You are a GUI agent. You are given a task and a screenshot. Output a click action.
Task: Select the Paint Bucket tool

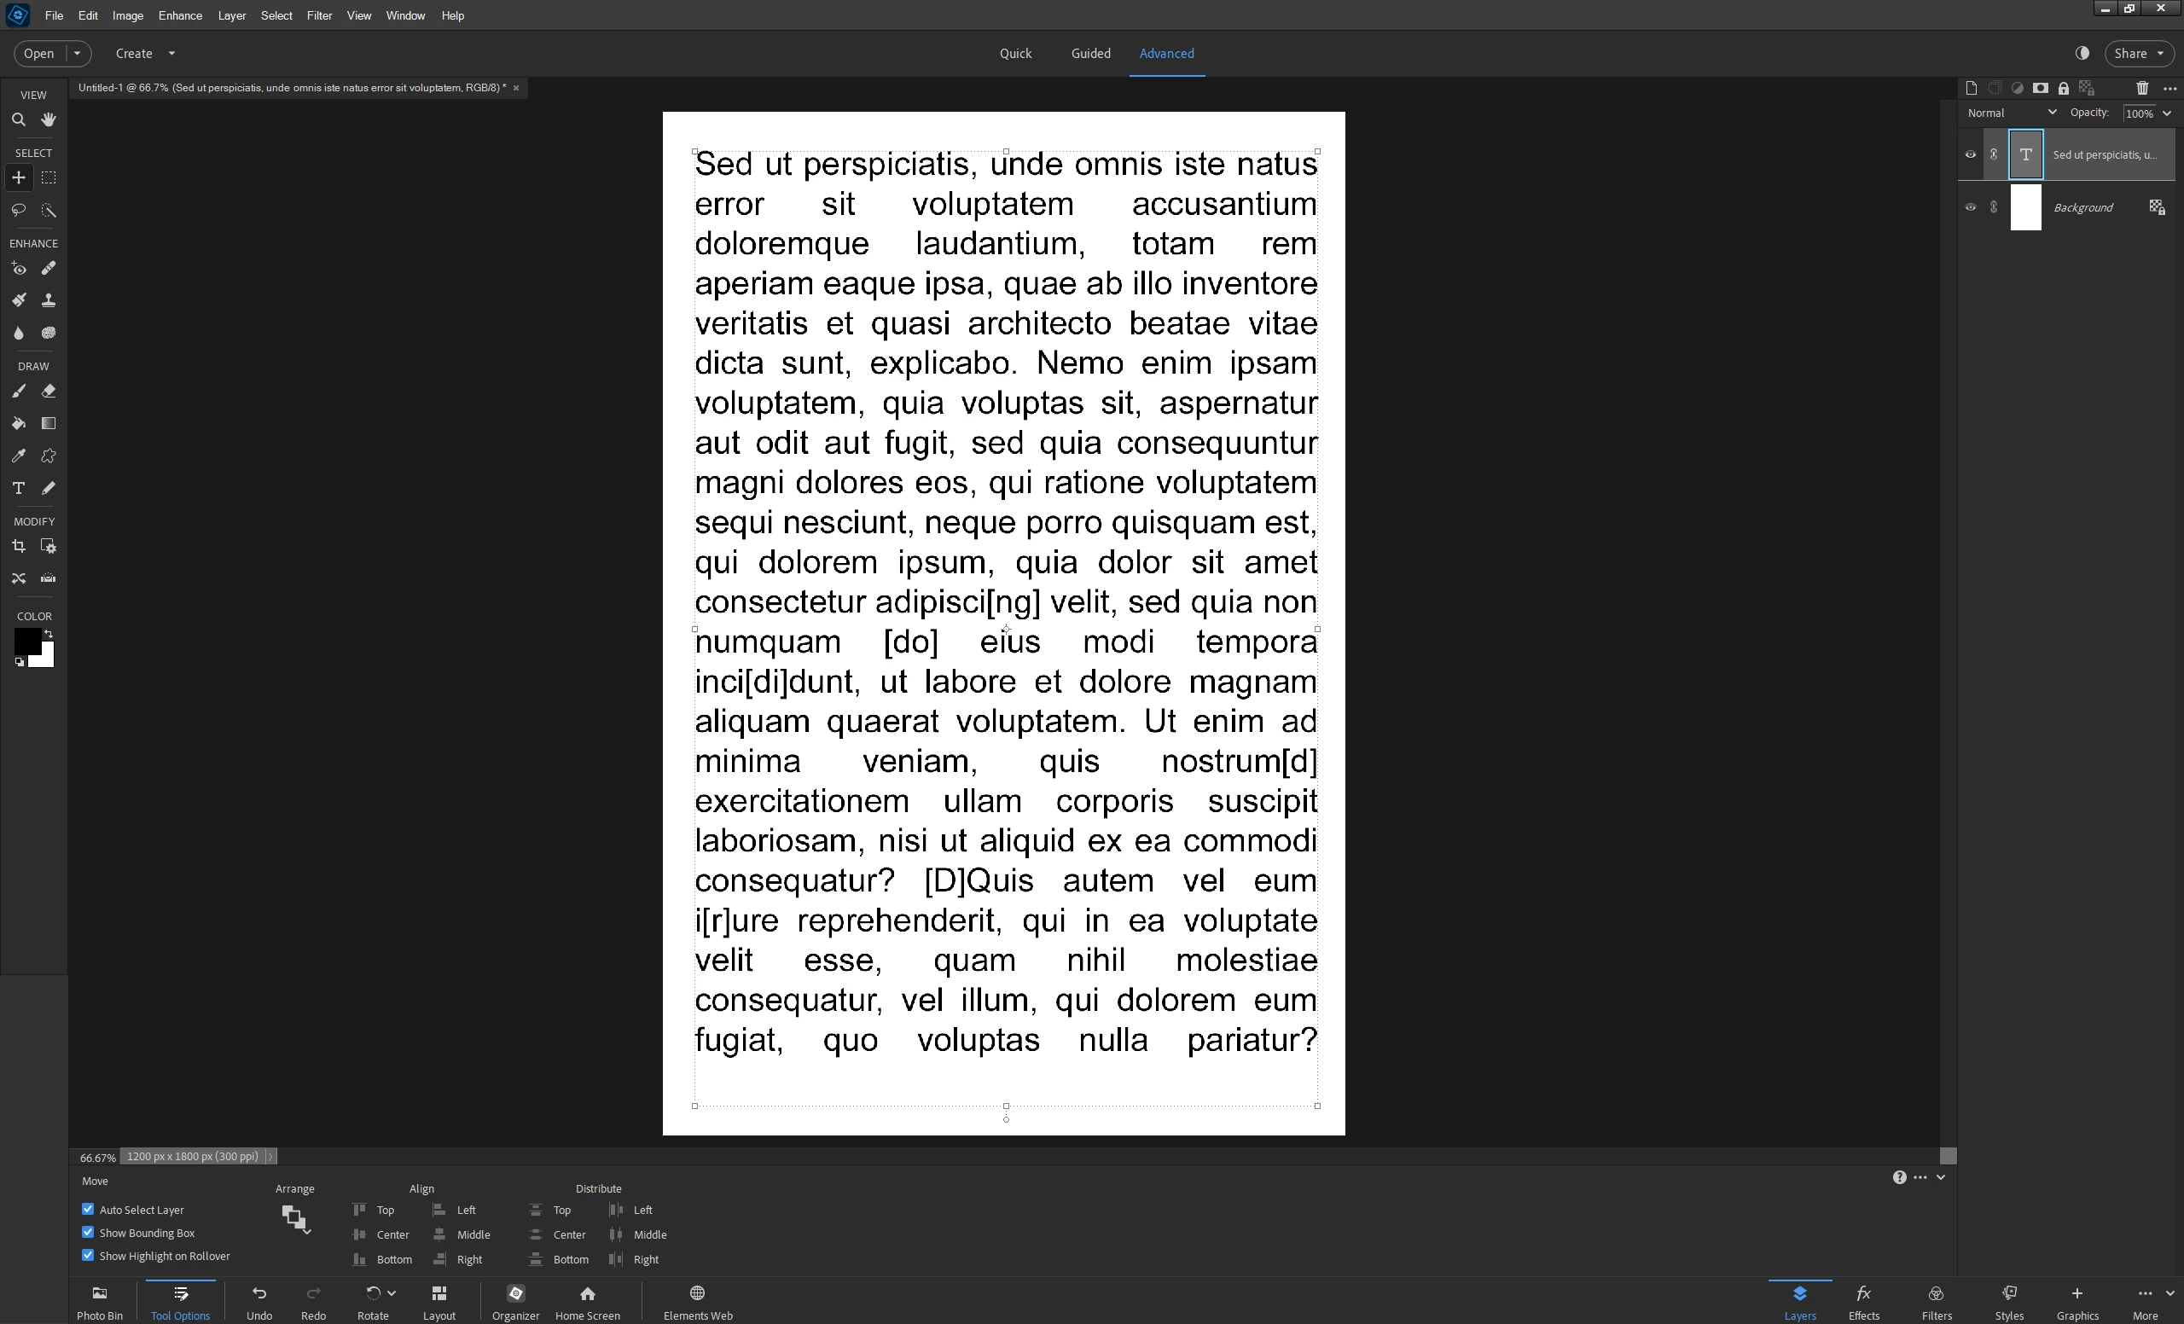coord(19,424)
